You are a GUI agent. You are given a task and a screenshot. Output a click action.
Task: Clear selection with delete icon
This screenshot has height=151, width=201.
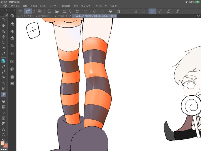(x=95, y=11)
